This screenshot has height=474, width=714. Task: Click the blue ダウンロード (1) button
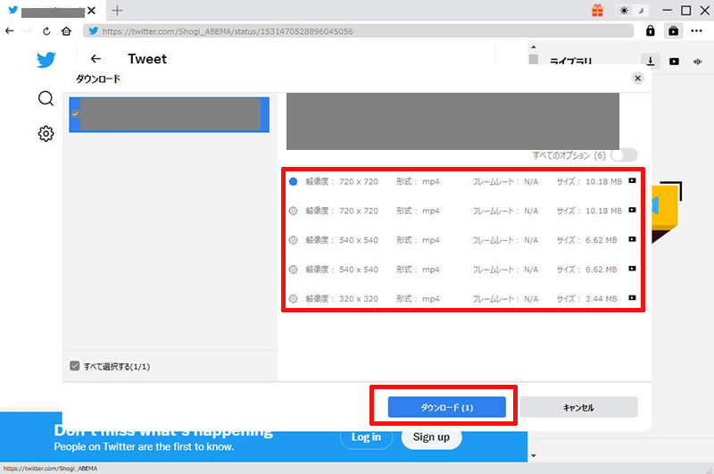pyautogui.click(x=446, y=407)
